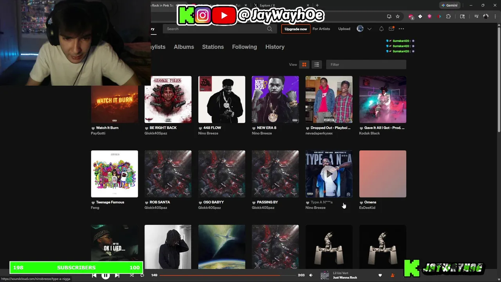Toggle heart on Teenage Famous

point(93,202)
